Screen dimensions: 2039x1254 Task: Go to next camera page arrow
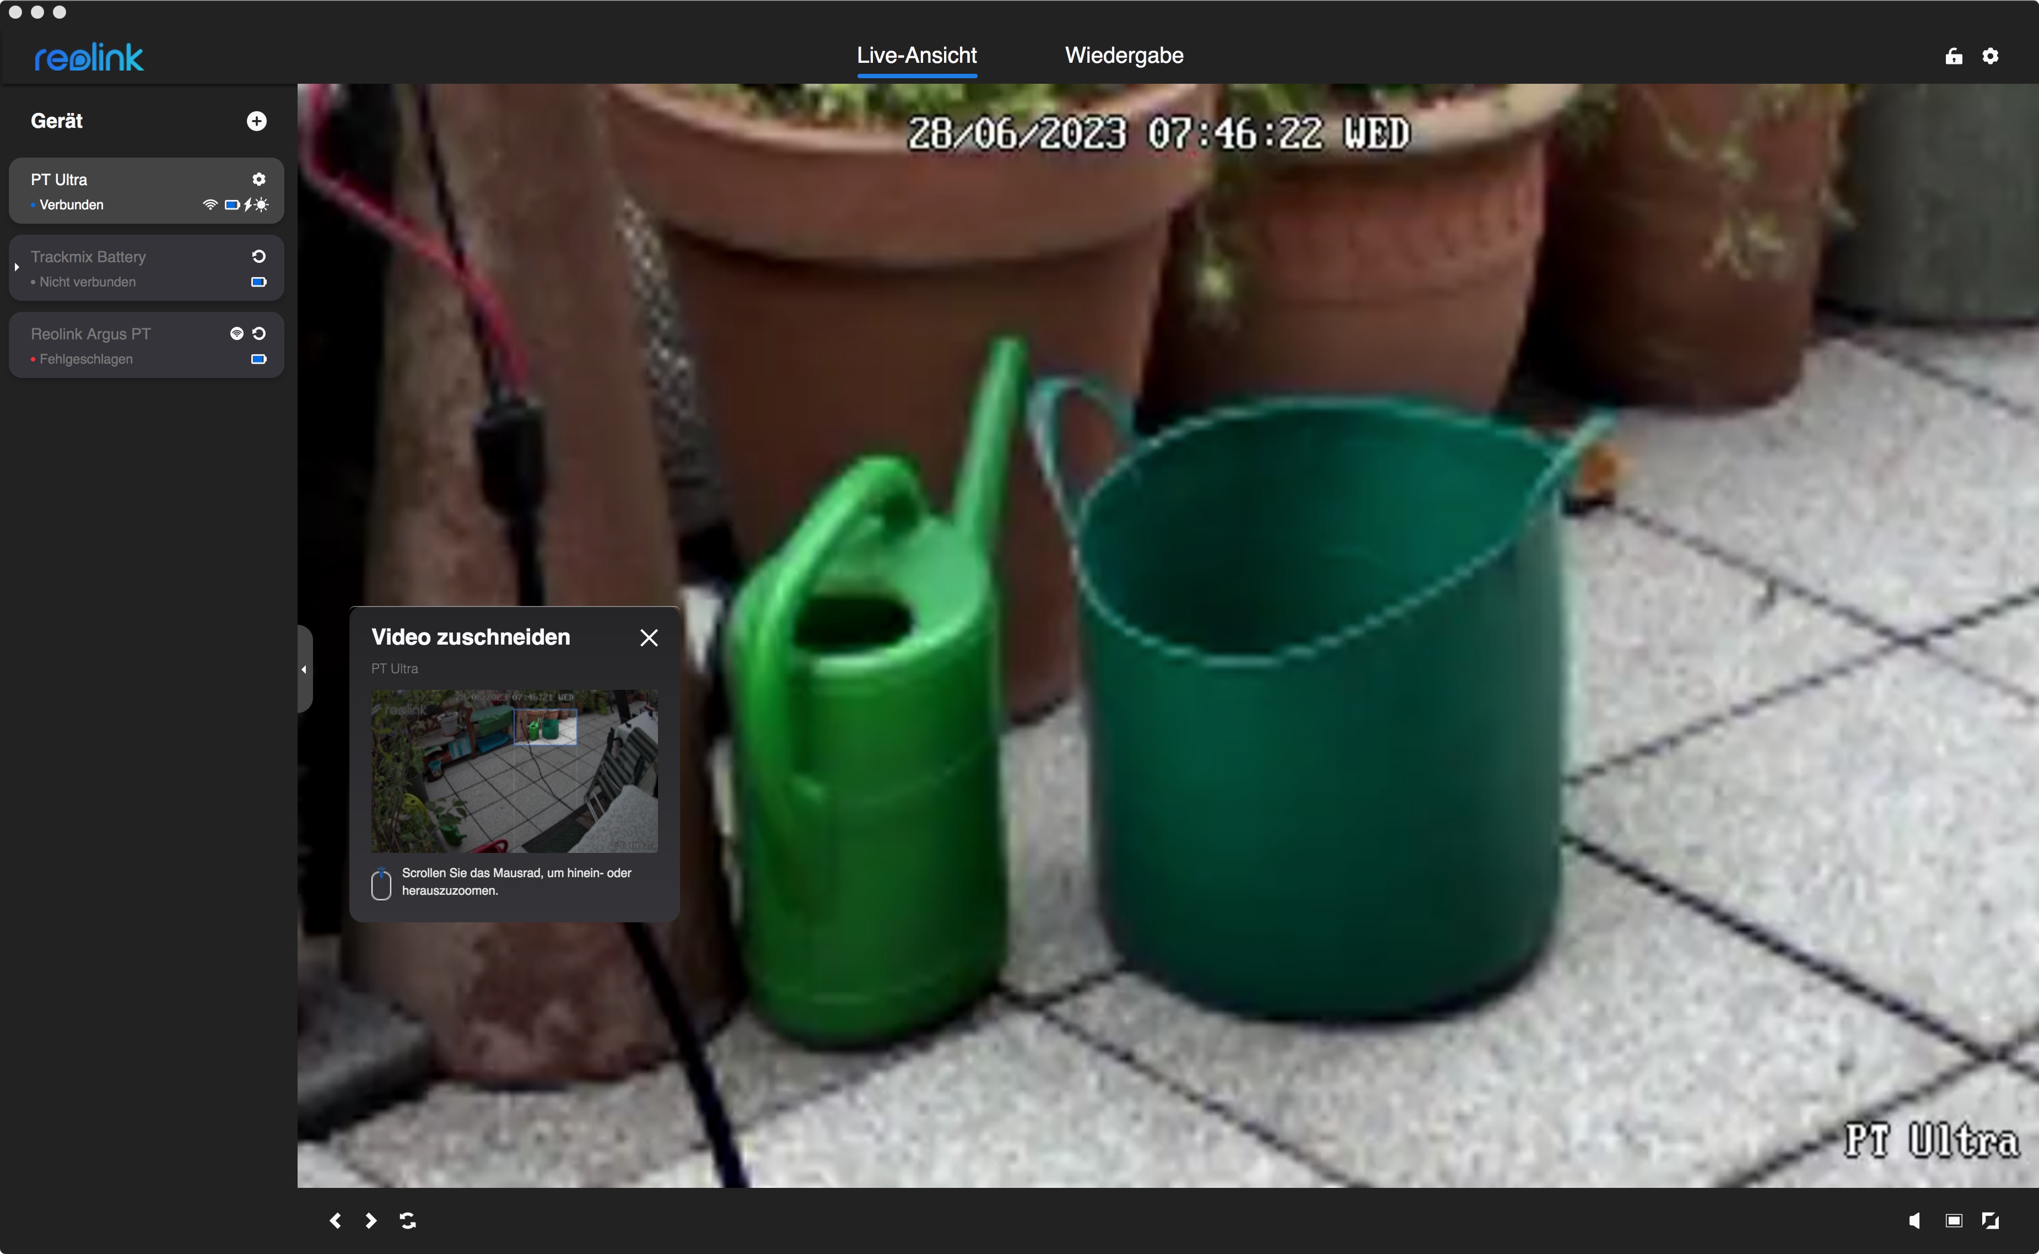point(371,1221)
